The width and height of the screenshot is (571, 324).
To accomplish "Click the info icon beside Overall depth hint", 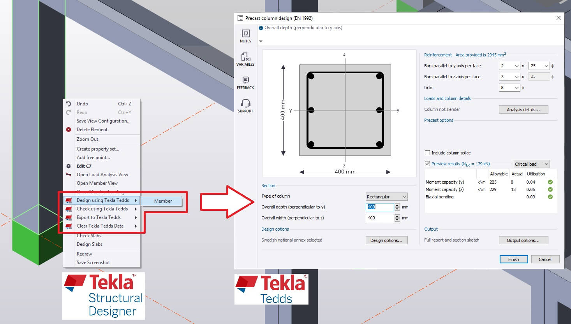I will click(261, 28).
